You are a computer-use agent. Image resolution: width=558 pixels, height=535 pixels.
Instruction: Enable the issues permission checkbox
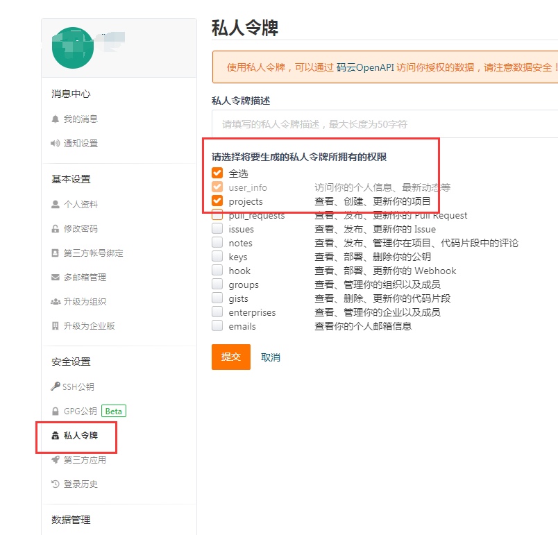coord(217,228)
